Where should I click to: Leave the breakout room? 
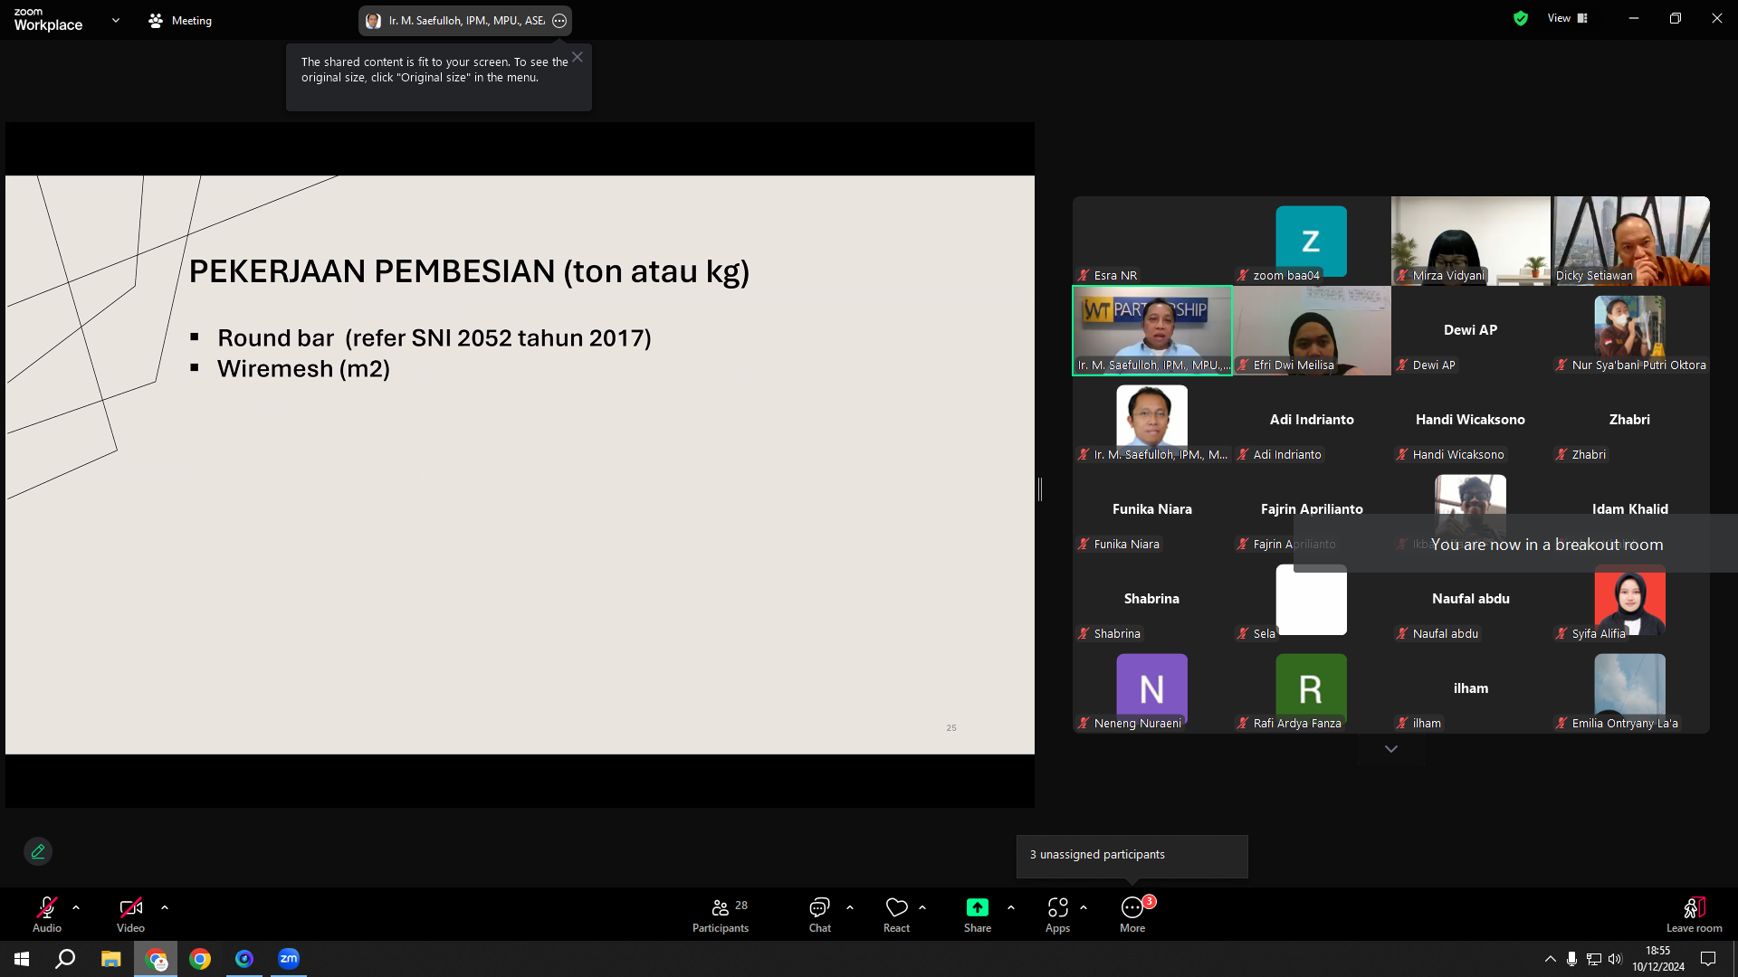click(1695, 914)
